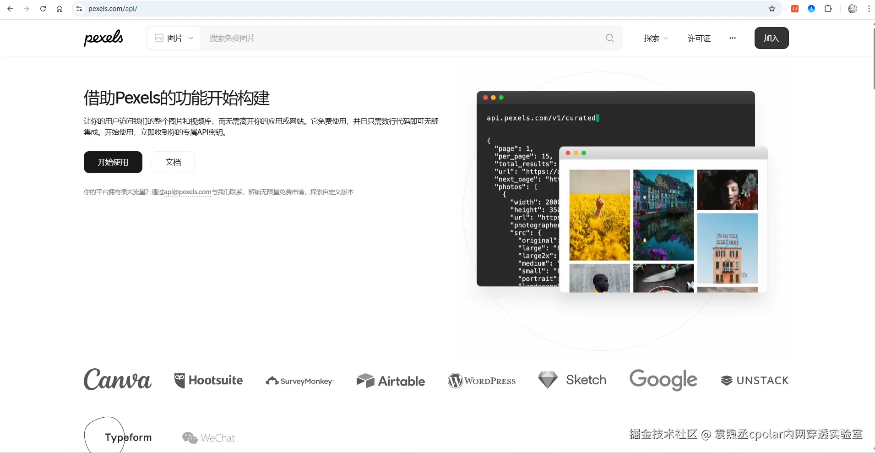Click the search magnifier icon
The width and height of the screenshot is (875, 453).
pos(609,38)
